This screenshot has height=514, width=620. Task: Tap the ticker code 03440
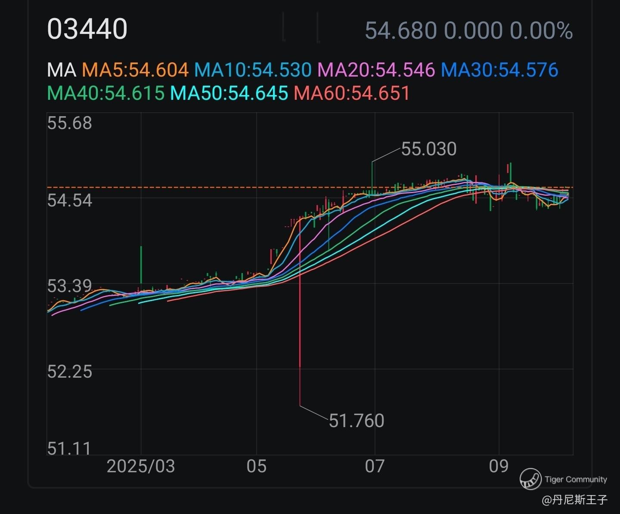87,29
